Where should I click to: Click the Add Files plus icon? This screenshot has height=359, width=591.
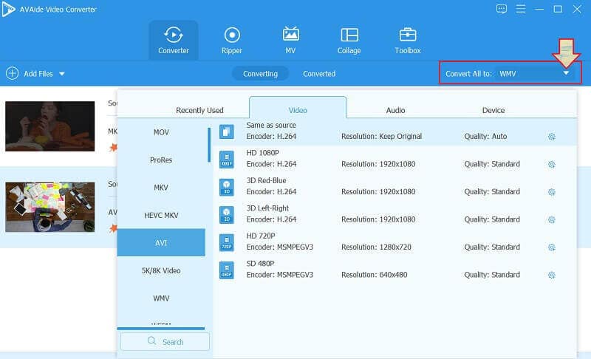12,73
